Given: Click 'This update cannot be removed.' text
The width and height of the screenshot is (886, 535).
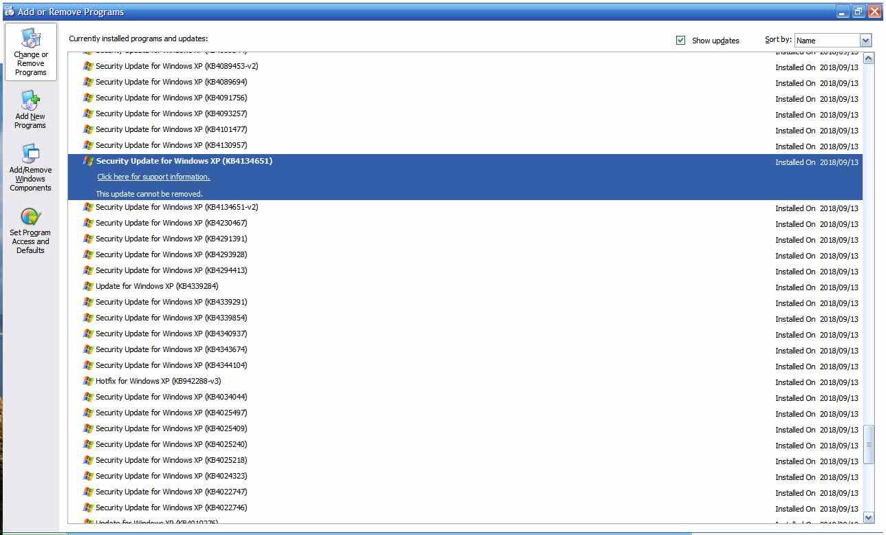Looking at the screenshot, I should (x=149, y=194).
